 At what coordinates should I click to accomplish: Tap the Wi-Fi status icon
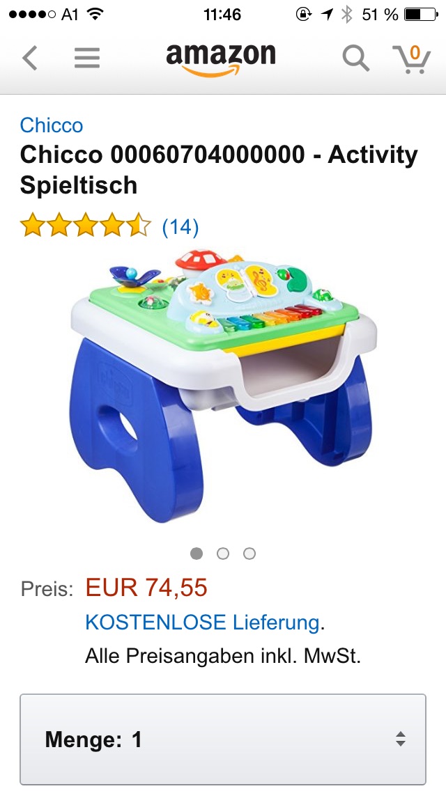pos(95,14)
